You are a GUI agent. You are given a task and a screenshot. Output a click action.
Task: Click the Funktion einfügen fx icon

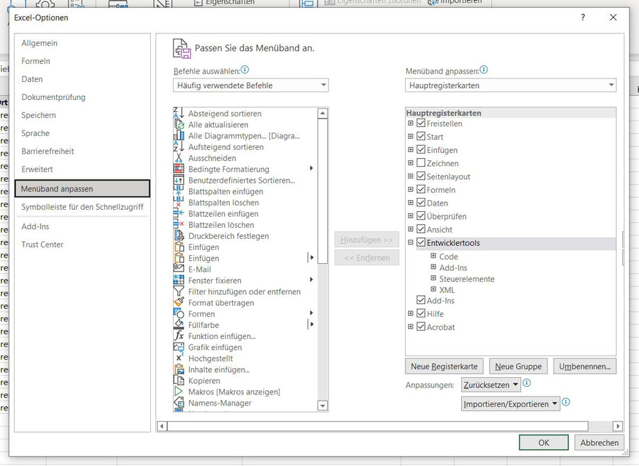tap(179, 336)
